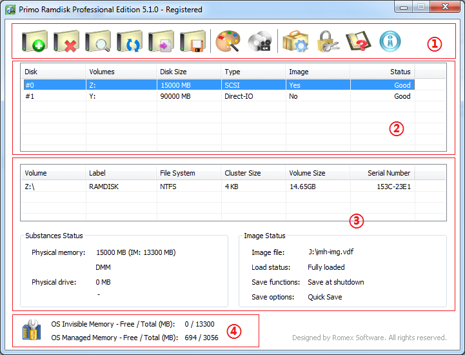This screenshot has height=355, width=465.
Task: Click the image tools icon with discs and camera
Action: [260, 41]
